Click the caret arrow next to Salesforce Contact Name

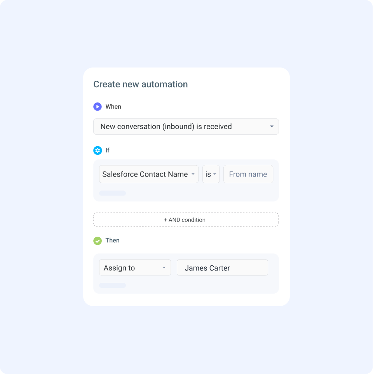click(x=193, y=174)
